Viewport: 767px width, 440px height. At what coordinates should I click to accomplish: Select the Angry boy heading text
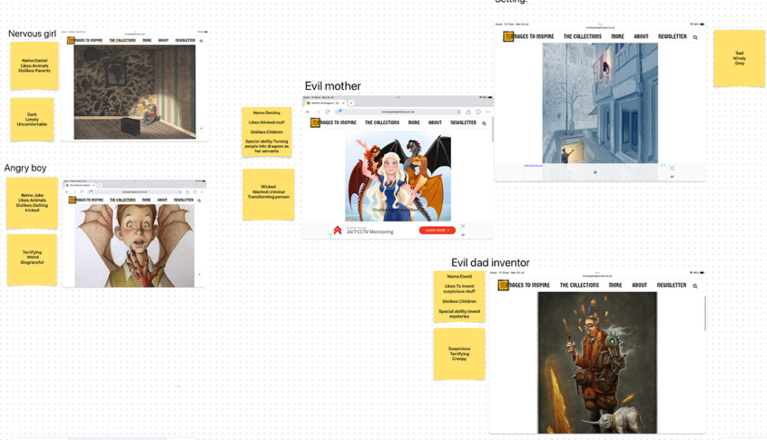[x=25, y=168]
